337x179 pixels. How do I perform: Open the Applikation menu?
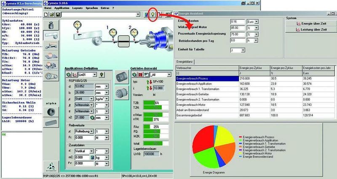(62, 8)
